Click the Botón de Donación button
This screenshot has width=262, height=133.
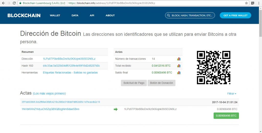(161, 83)
